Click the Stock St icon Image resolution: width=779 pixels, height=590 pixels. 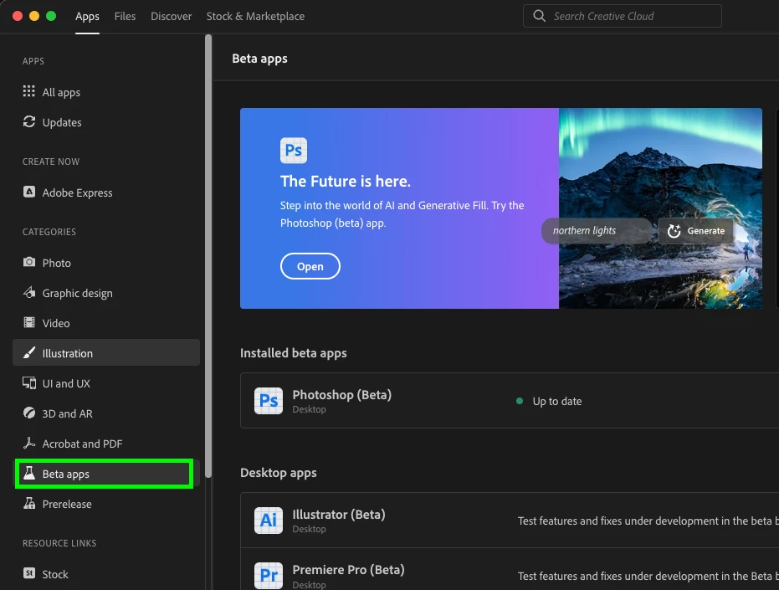coord(28,573)
